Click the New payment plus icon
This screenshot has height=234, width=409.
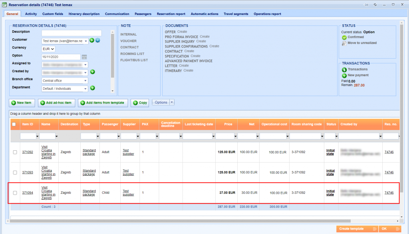pyautogui.click(x=344, y=75)
